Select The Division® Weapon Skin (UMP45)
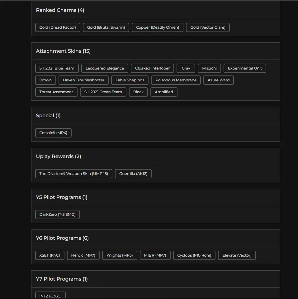This screenshot has height=299, width=298. point(73,174)
